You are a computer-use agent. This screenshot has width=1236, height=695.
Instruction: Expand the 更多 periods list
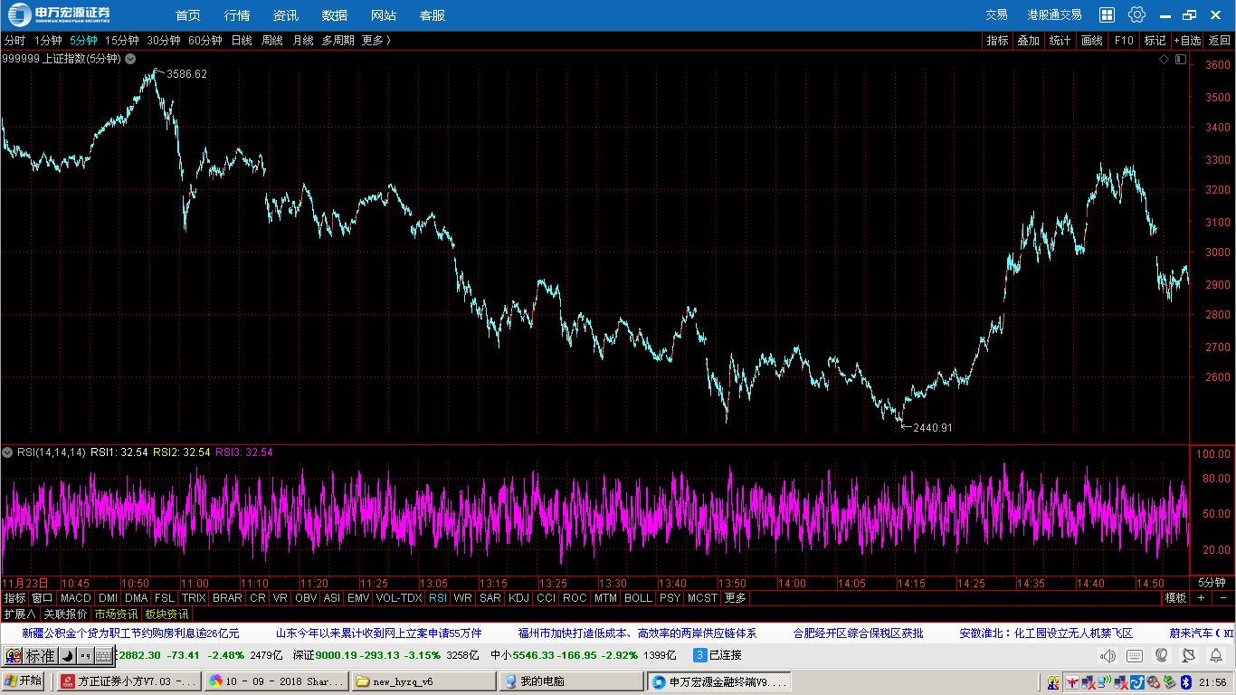[x=376, y=41]
